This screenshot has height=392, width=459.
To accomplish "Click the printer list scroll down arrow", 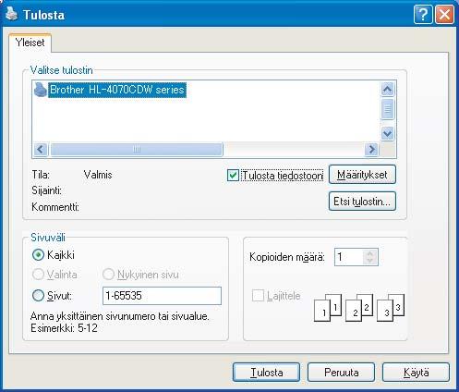I will (x=387, y=133).
